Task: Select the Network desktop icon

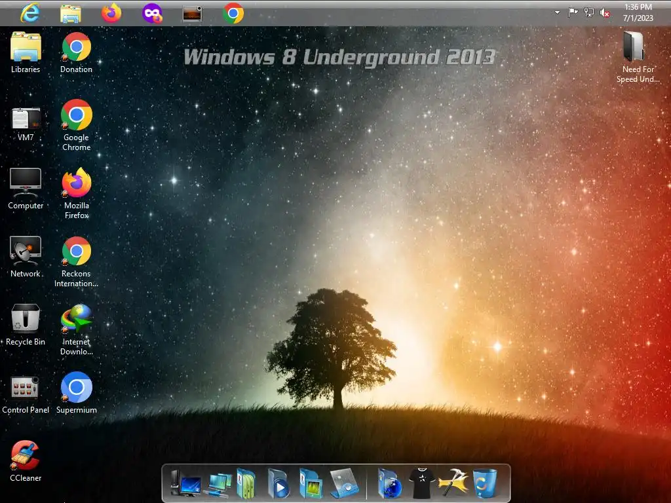Action: (26, 257)
